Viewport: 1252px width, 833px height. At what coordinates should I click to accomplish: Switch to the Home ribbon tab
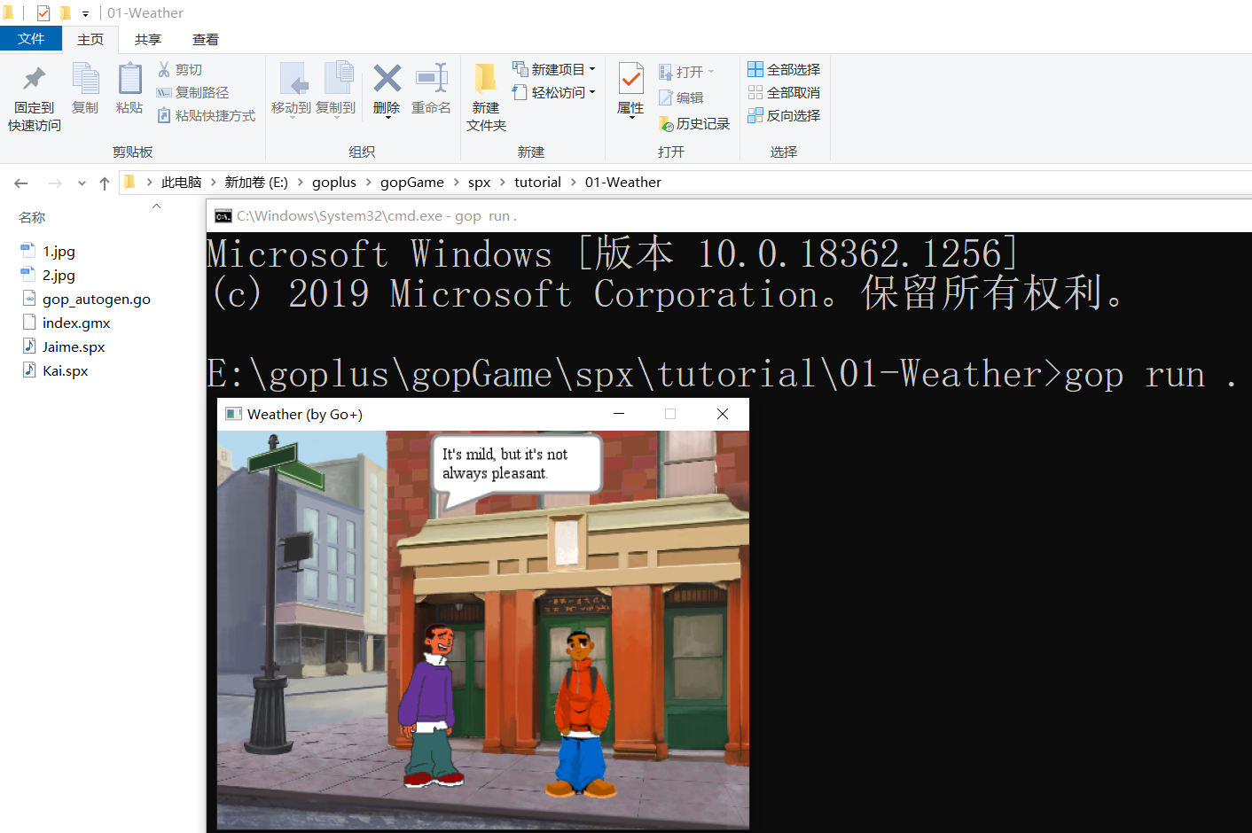tap(90, 39)
